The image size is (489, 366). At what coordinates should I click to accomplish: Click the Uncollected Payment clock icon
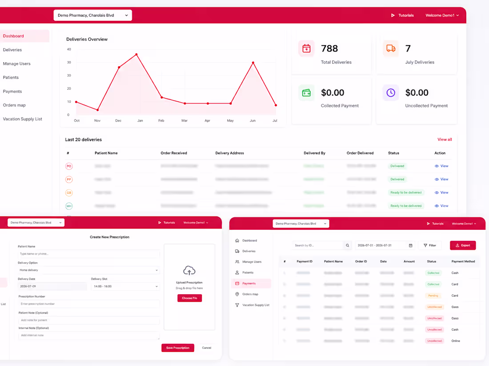coord(391,93)
